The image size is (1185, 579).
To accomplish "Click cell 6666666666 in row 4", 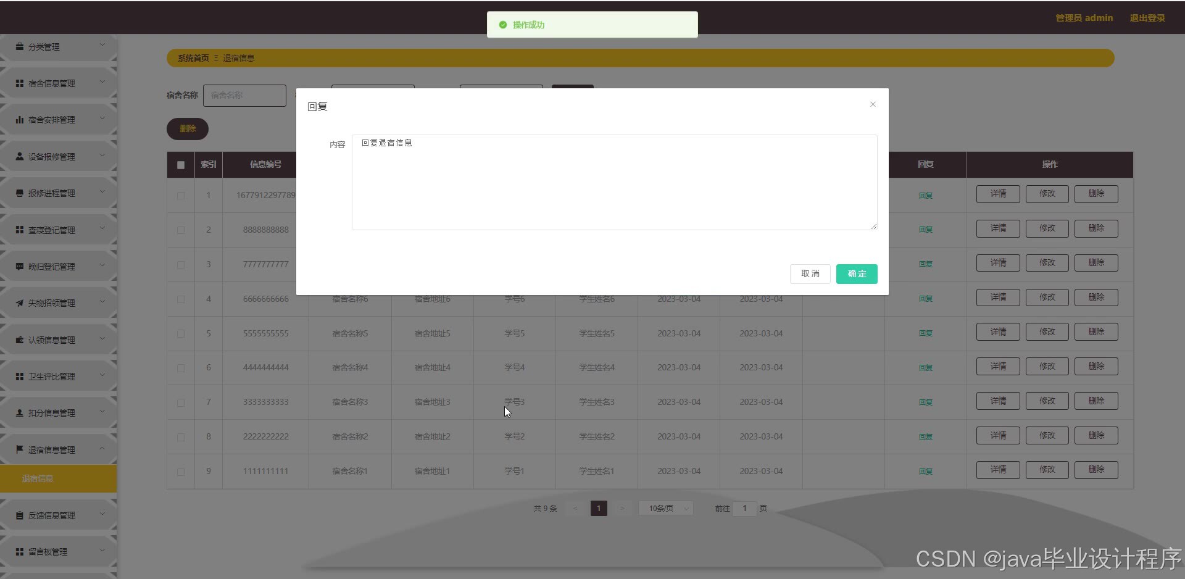I will (x=265, y=299).
